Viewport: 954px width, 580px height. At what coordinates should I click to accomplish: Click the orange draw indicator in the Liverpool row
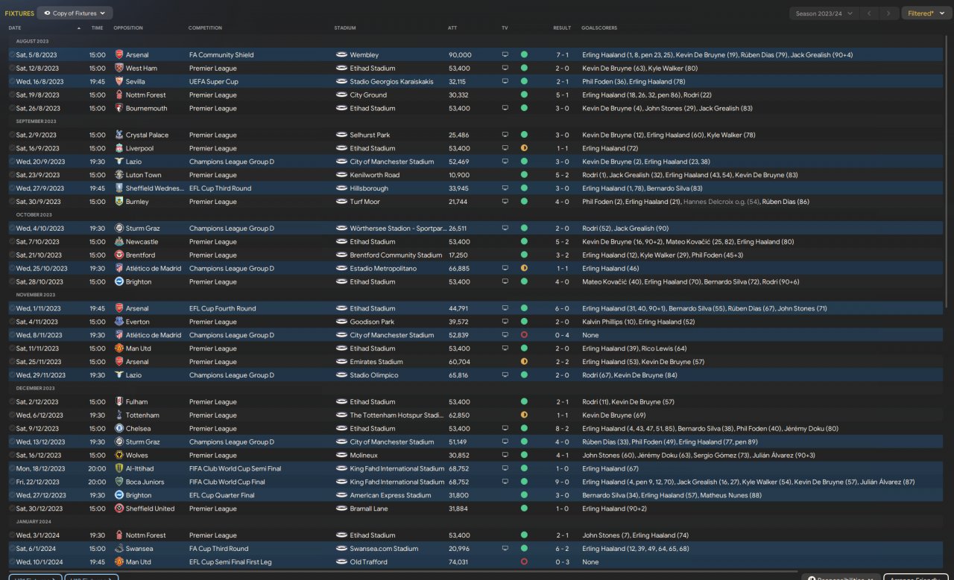point(524,148)
